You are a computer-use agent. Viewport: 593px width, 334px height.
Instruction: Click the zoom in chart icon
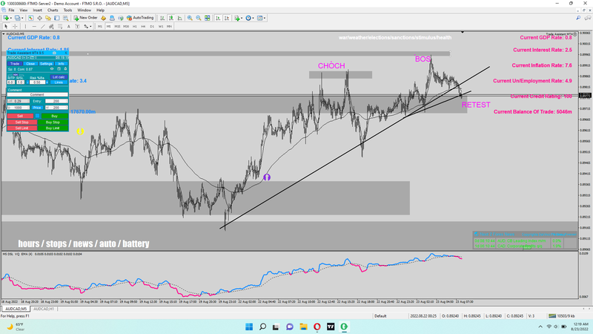click(x=190, y=18)
